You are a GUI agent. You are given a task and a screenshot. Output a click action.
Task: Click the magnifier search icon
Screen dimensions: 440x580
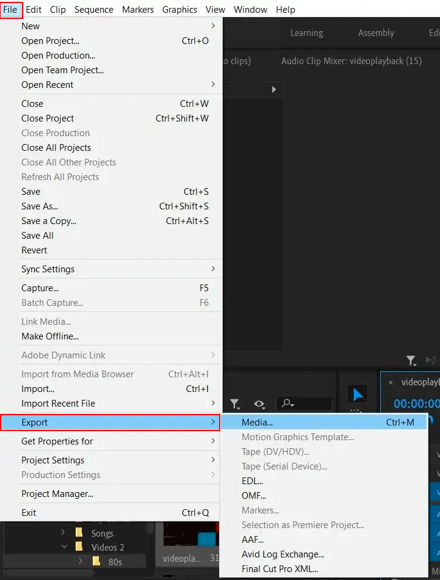pyautogui.click(x=287, y=403)
